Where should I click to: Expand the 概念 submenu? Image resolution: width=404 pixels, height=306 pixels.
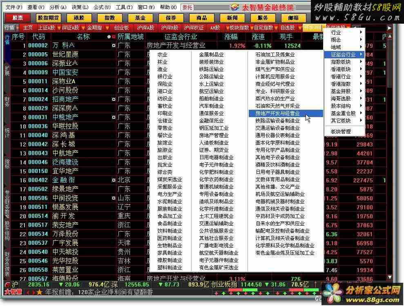tap(344, 40)
